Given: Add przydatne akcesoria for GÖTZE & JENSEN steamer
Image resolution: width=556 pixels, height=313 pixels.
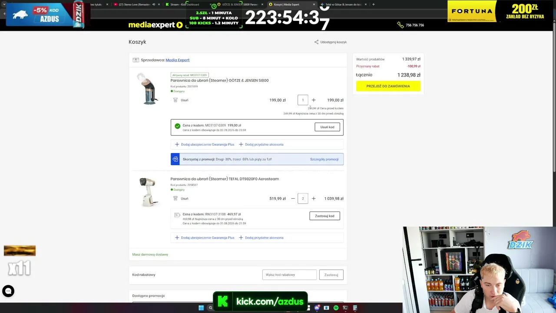Looking at the screenshot, I should point(261,144).
